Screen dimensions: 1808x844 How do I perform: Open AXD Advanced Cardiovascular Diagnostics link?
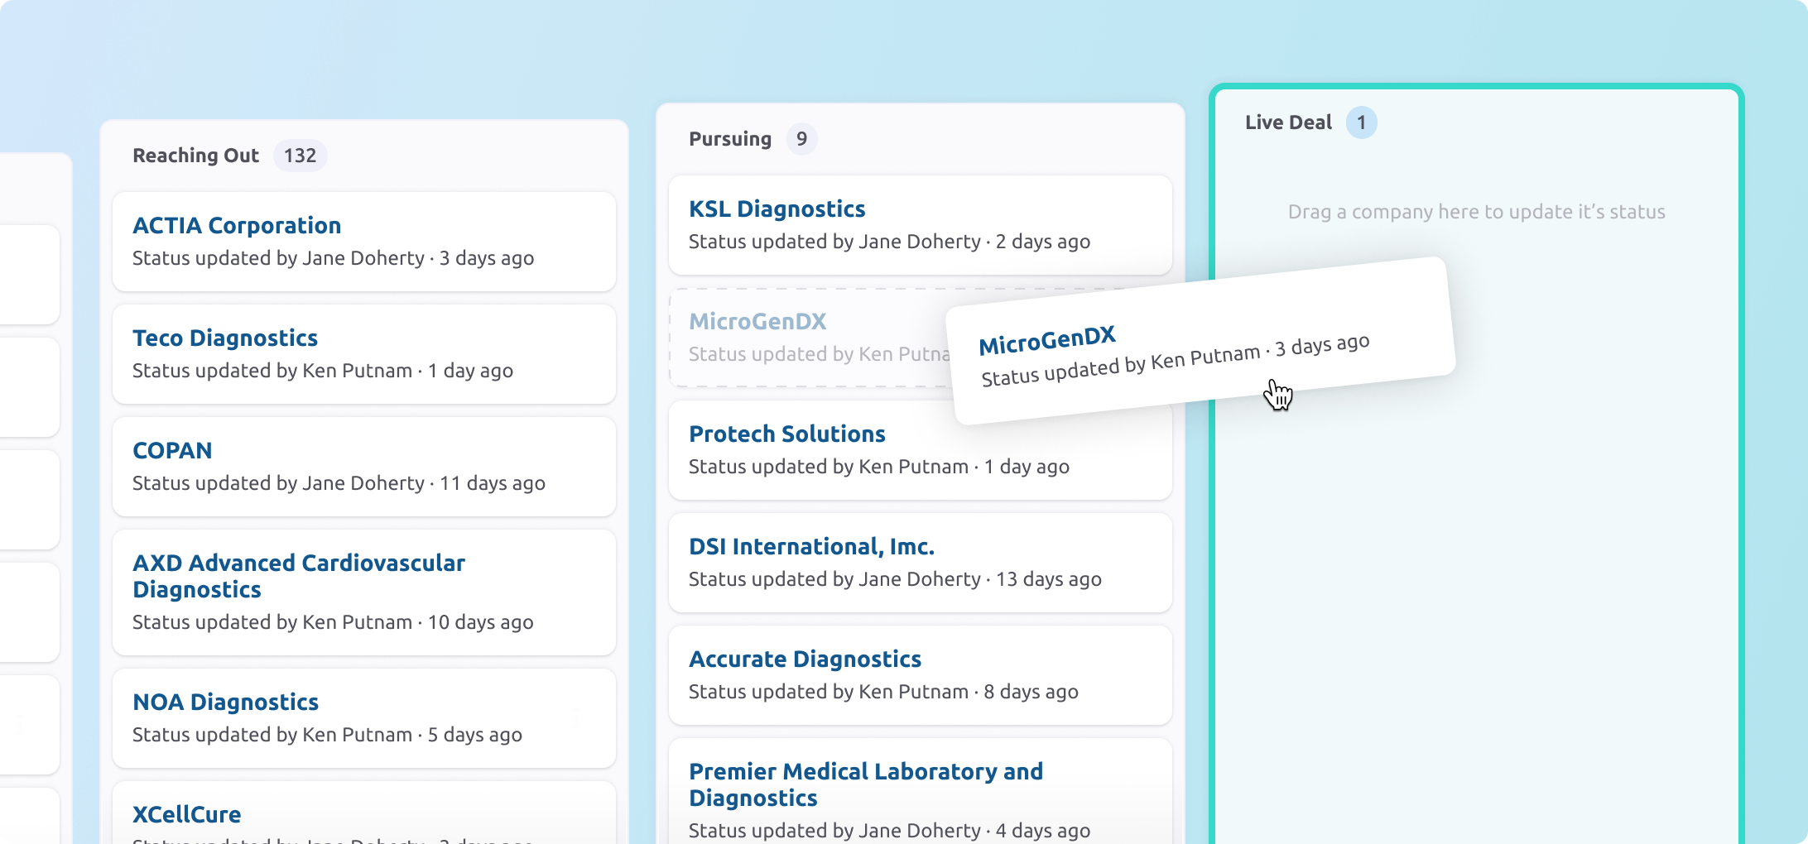click(x=299, y=576)
